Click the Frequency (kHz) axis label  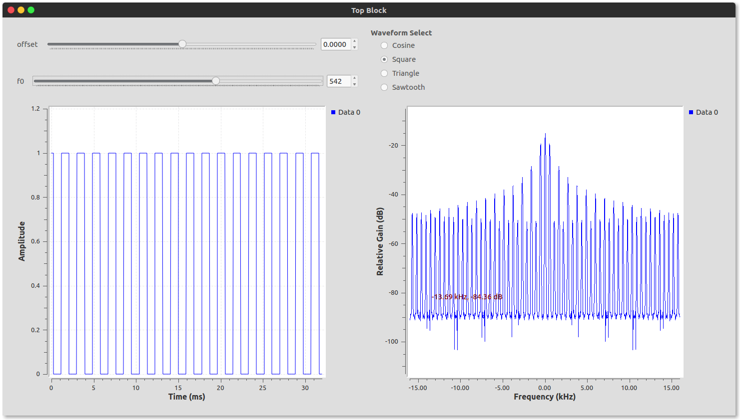click(x=545, y=397)
